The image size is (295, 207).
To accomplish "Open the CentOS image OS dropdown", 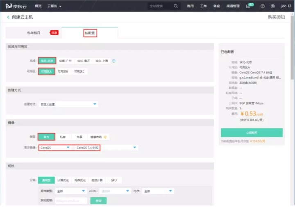I will [55, 148].
